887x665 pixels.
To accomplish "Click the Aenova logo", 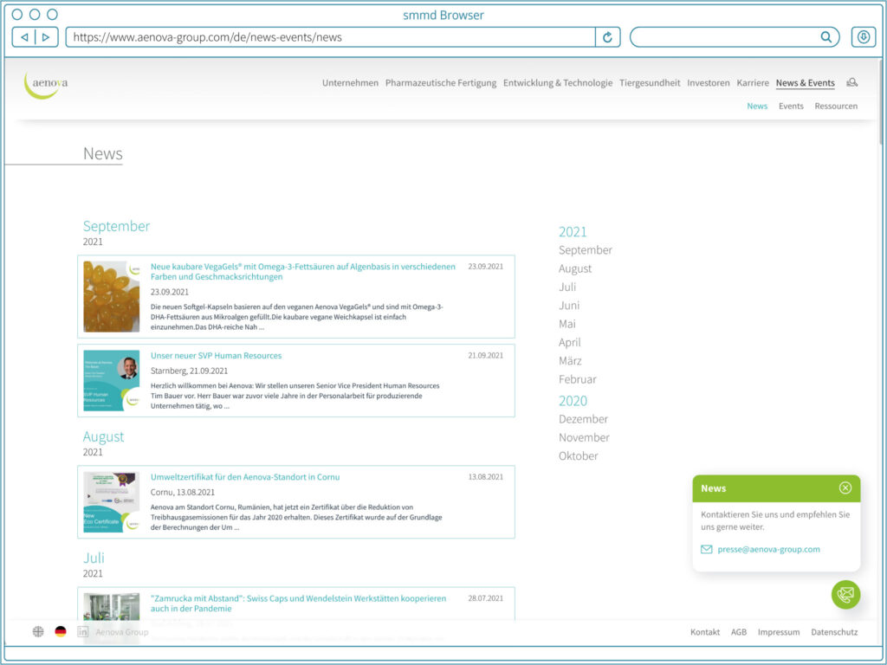I will tap(46, 85).
